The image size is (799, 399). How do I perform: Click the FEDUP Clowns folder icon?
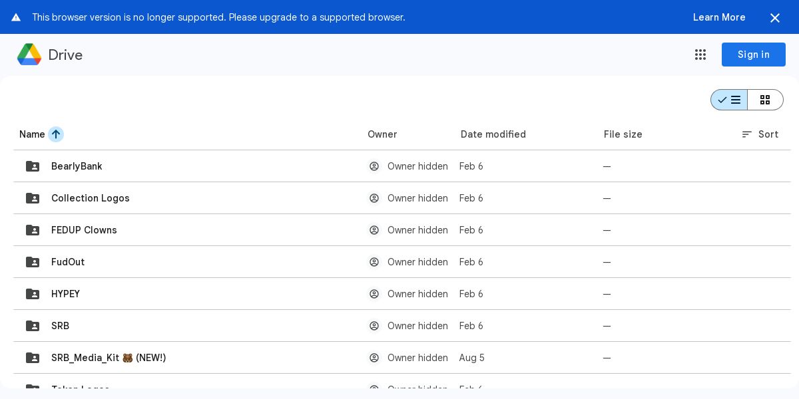[x=33, y=230]
